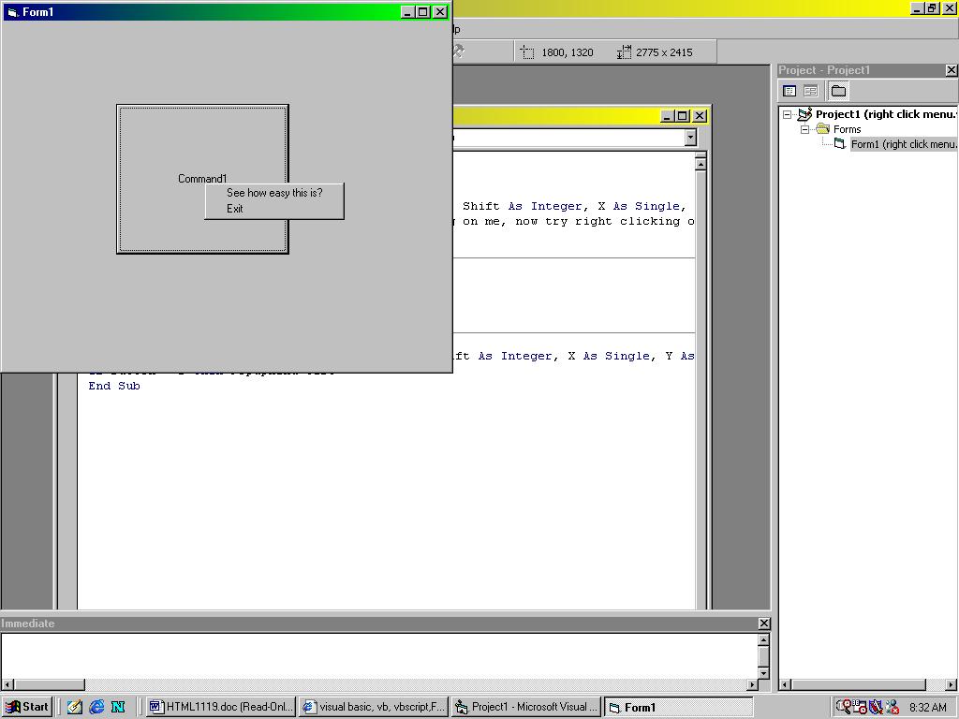959x719 pixels.
Task: Click Project panel's horizontal scroll left arrow
Action: [786, 684]
